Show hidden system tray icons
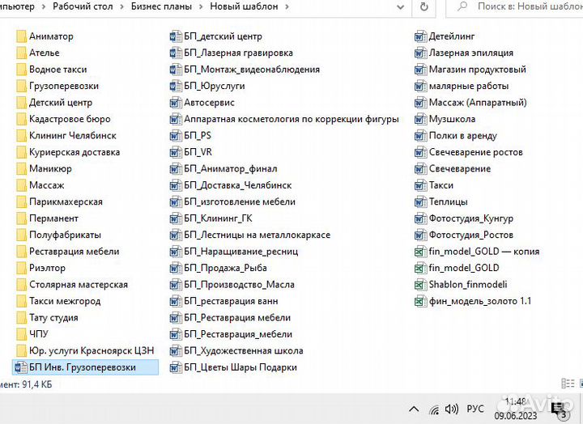The image size is (583, 424). pyautogui.click(x=414, y=409)
